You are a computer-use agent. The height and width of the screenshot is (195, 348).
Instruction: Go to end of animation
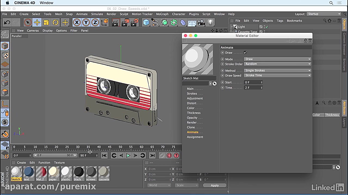tap(152, 155)
